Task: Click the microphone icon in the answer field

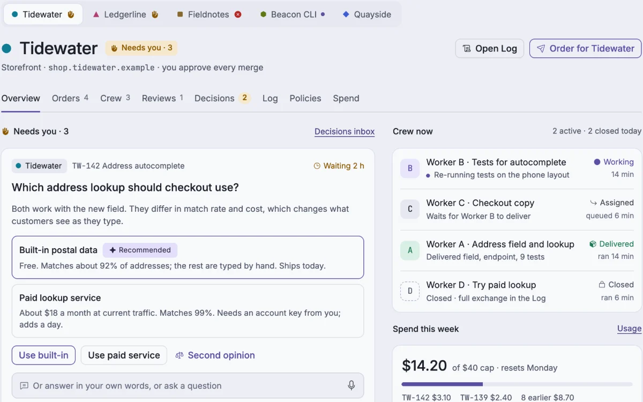Action: coord(352,385)
